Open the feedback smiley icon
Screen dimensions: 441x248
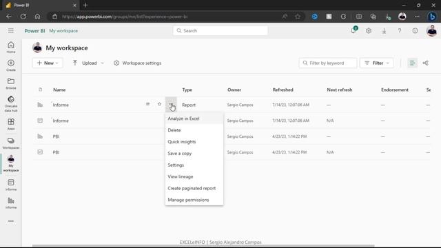415,30
